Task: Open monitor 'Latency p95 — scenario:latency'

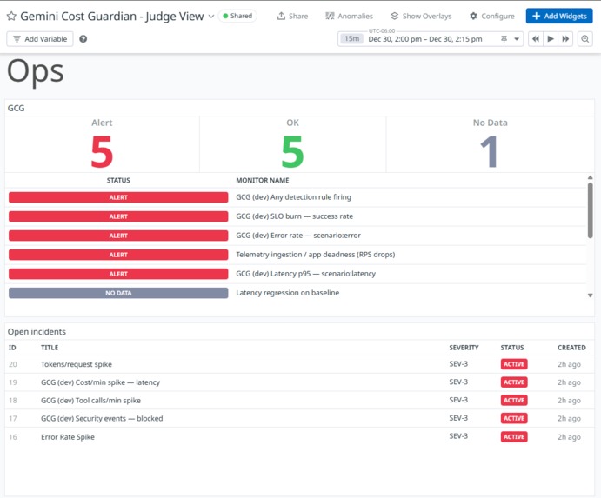Action: [x=305, y=274]
